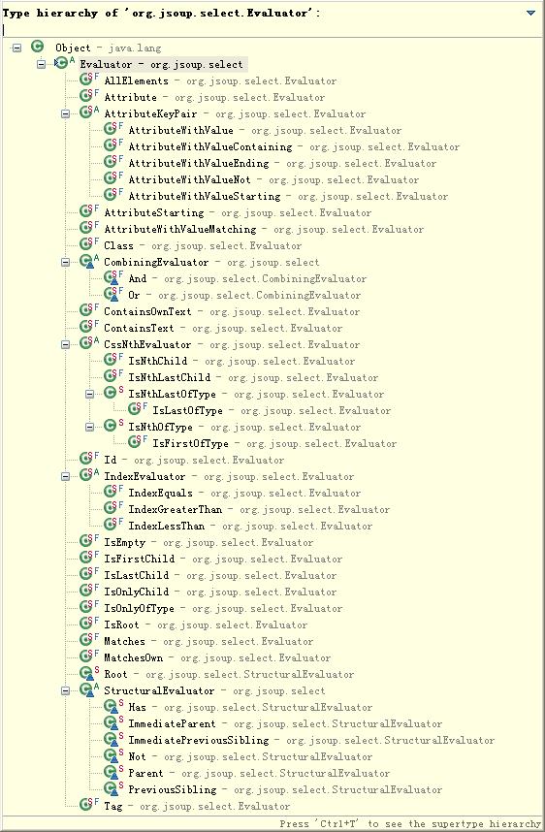This screenshot has width=545, height=832.
Task: Select the IsFirstChild entry
Action: coord(223,559)
